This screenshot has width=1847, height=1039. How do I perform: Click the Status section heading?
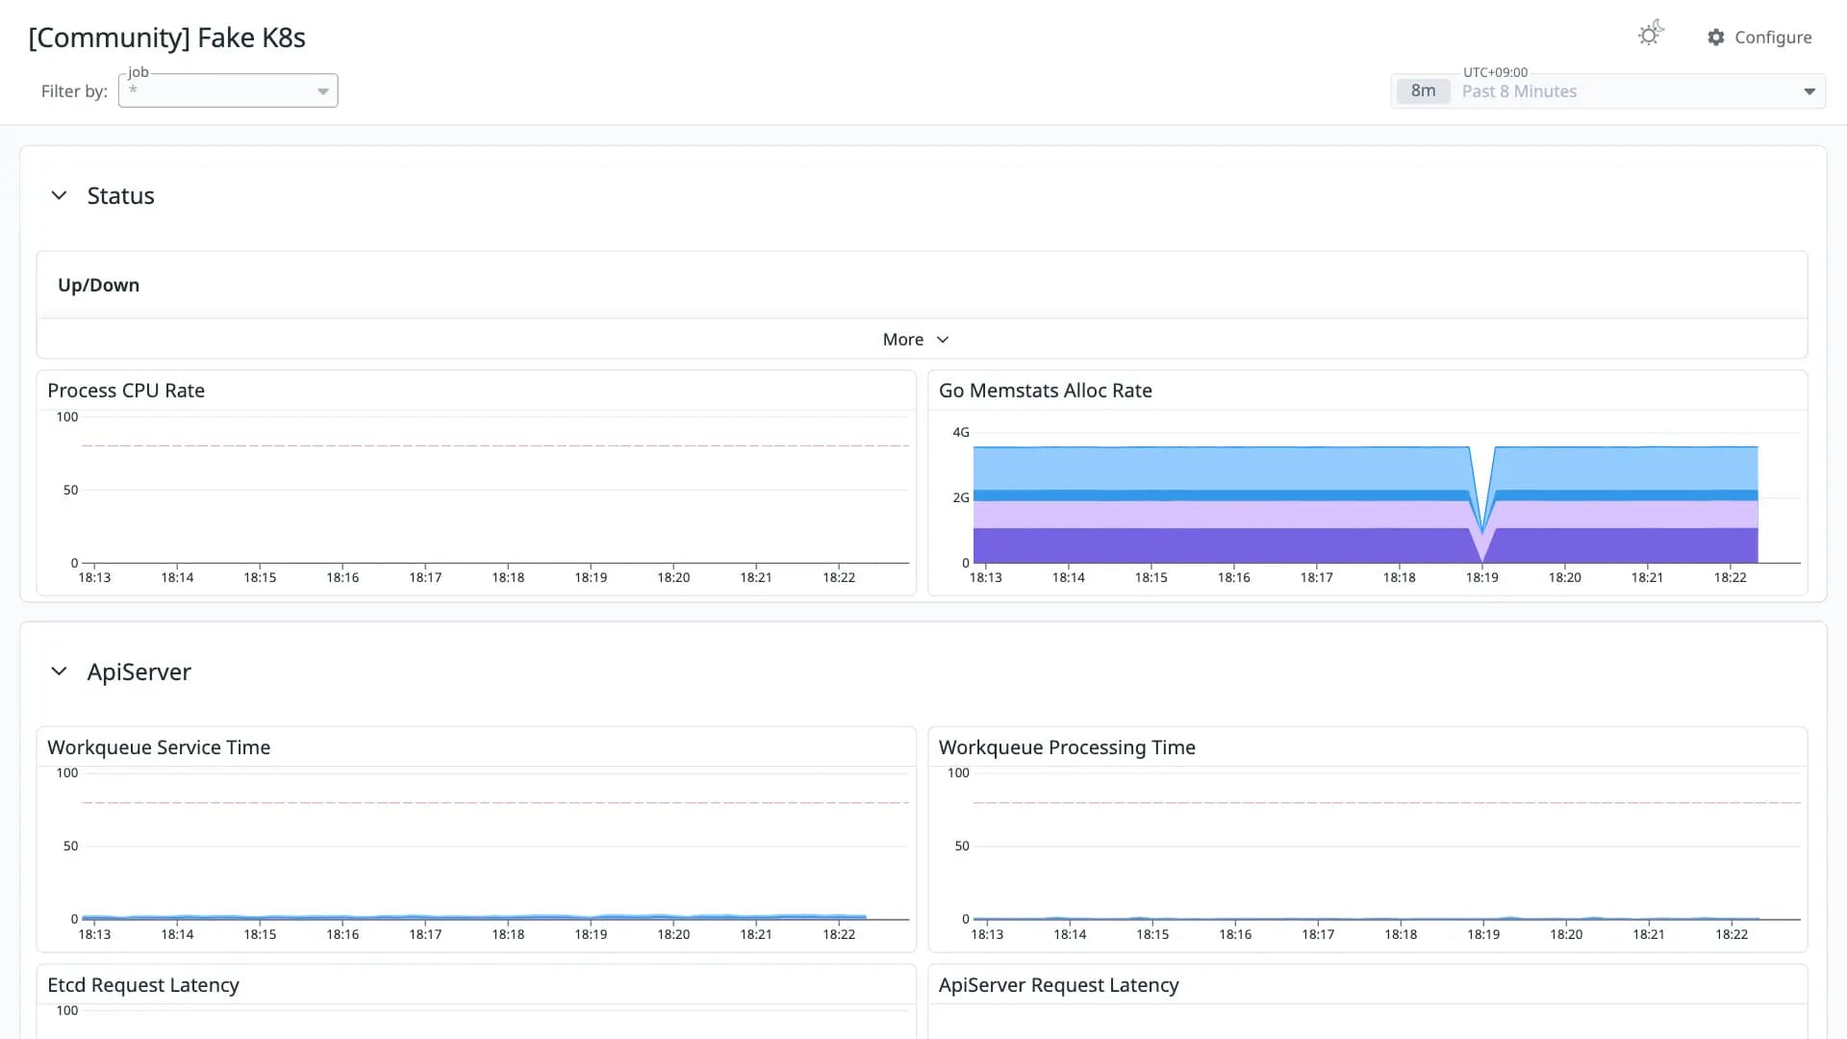click(x=120, y=195)
